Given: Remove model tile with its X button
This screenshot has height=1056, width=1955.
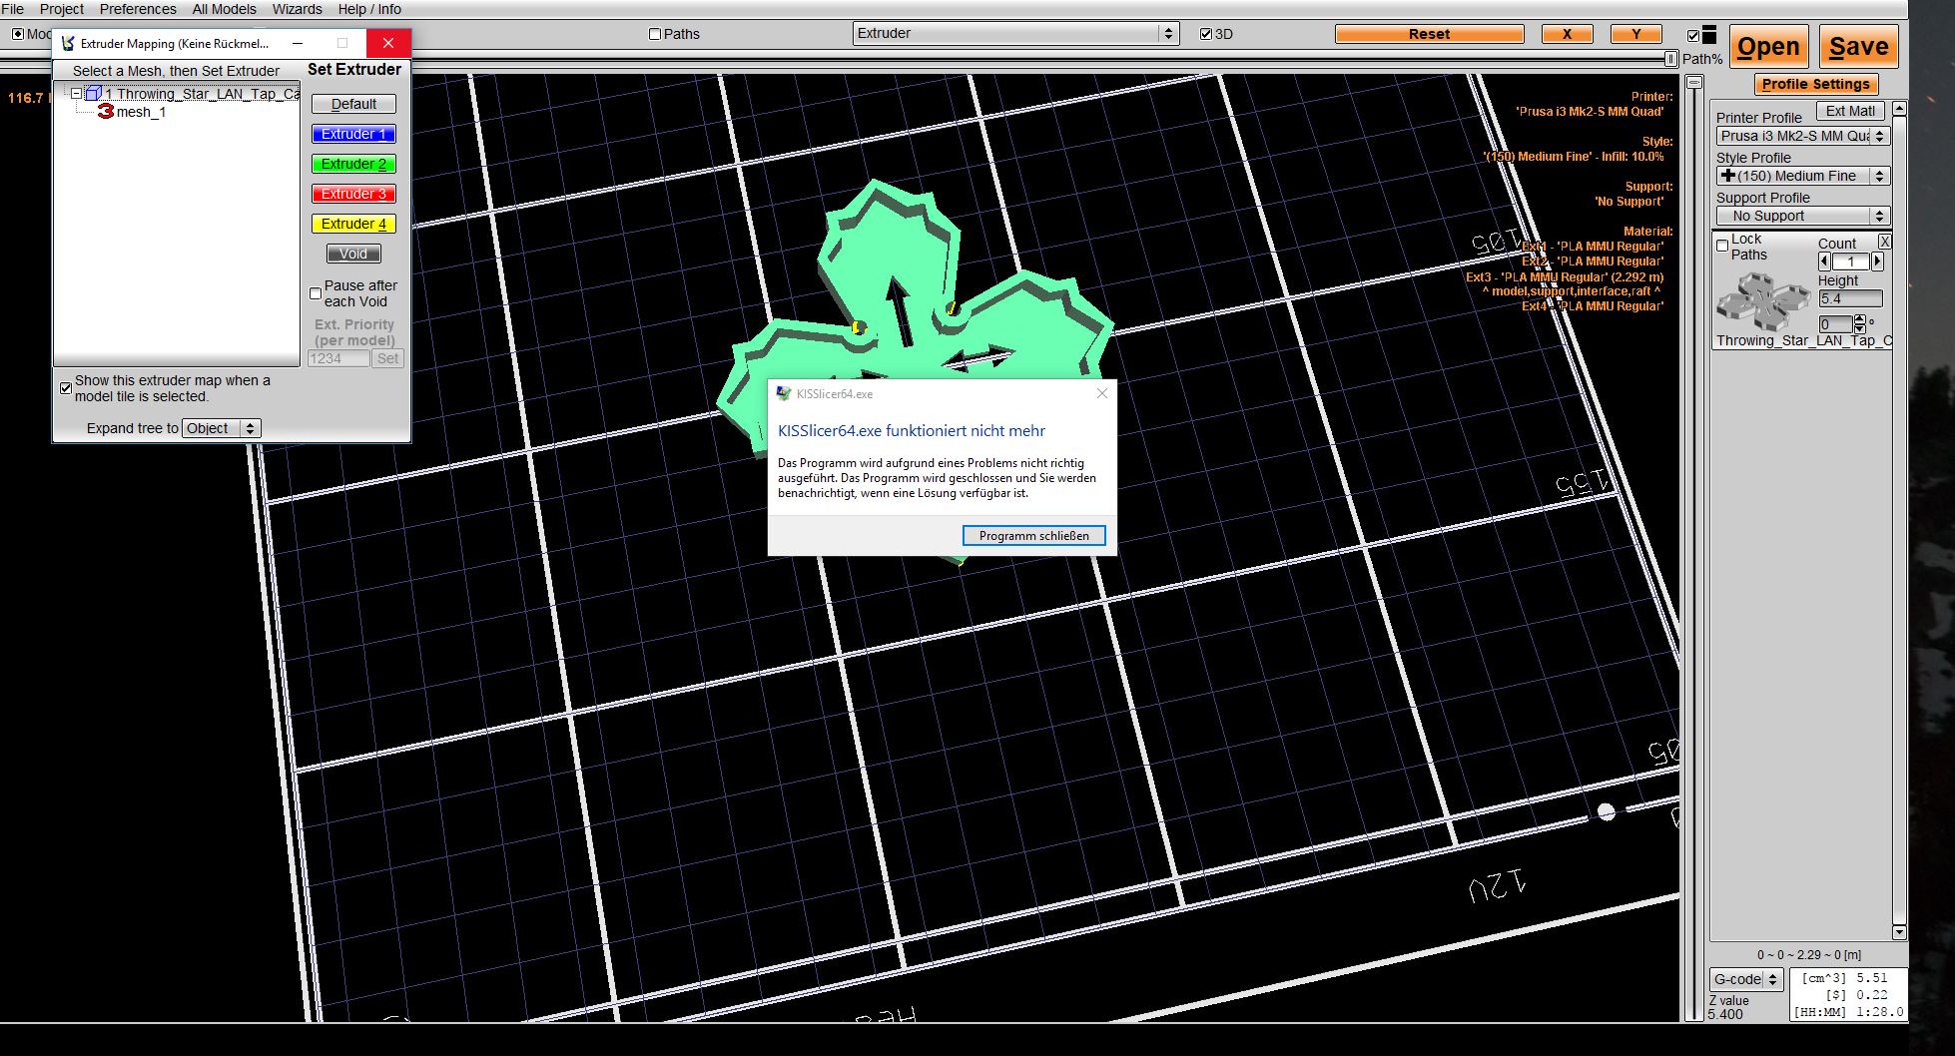Looking at the screenshot, I should pyautogui.click(x=1884, y=242).
